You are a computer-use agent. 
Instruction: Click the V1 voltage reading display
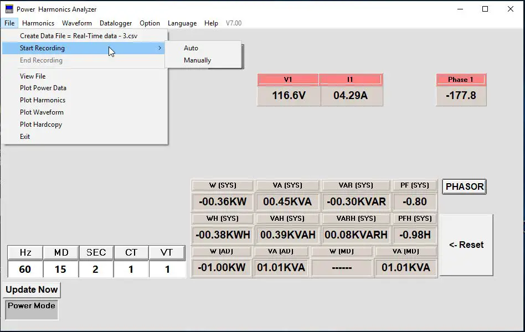click(x=289, y=95)
